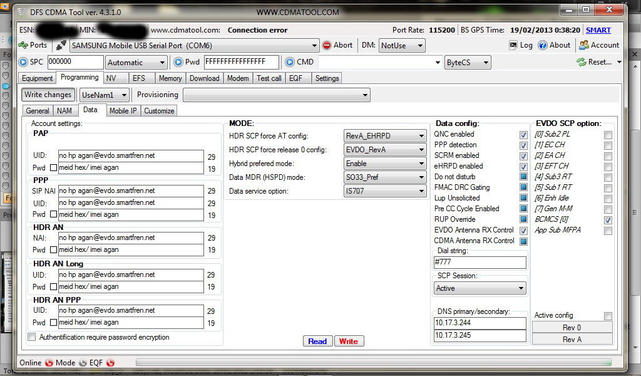Click the Mode status icon

click(83, 362)
